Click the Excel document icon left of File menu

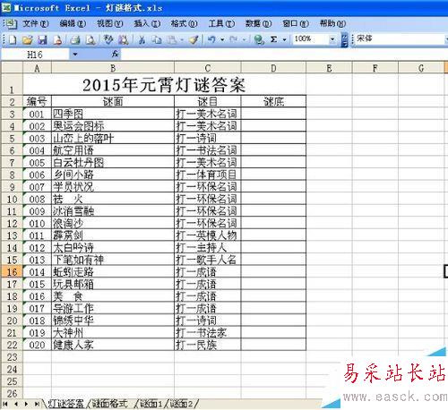point(12,23)
